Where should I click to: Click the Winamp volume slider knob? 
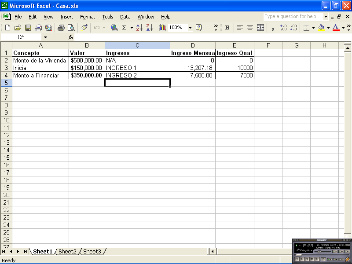[319, 252]
